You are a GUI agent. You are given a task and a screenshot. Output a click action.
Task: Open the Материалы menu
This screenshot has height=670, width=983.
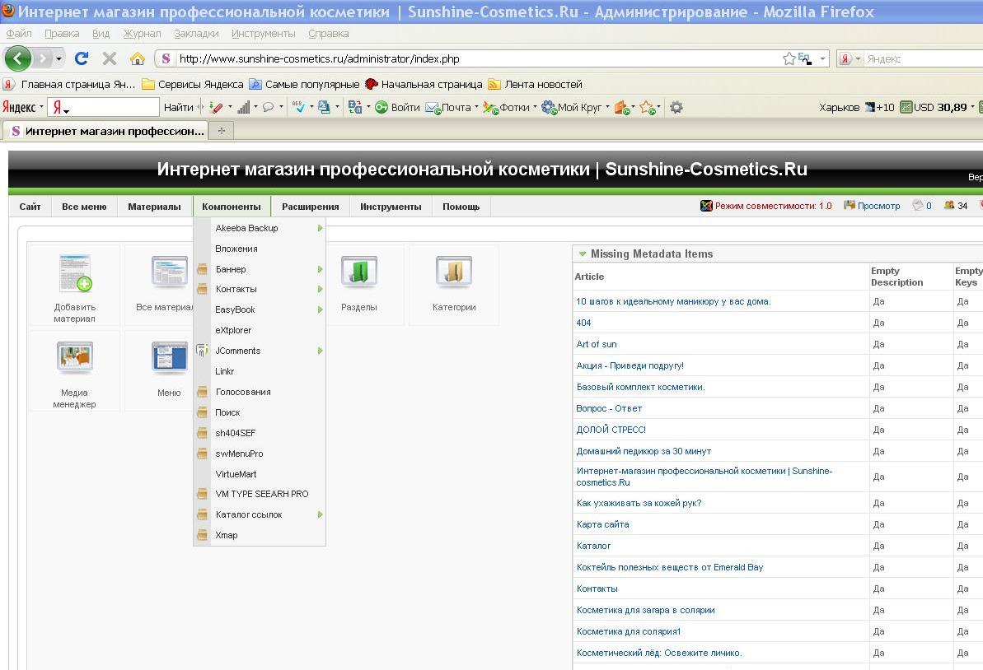pos(154,206)
